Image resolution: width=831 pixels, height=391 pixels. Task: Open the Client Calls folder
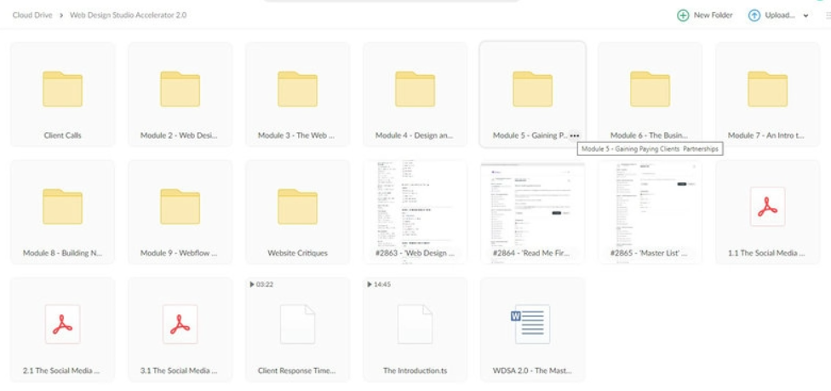point(62,94)
